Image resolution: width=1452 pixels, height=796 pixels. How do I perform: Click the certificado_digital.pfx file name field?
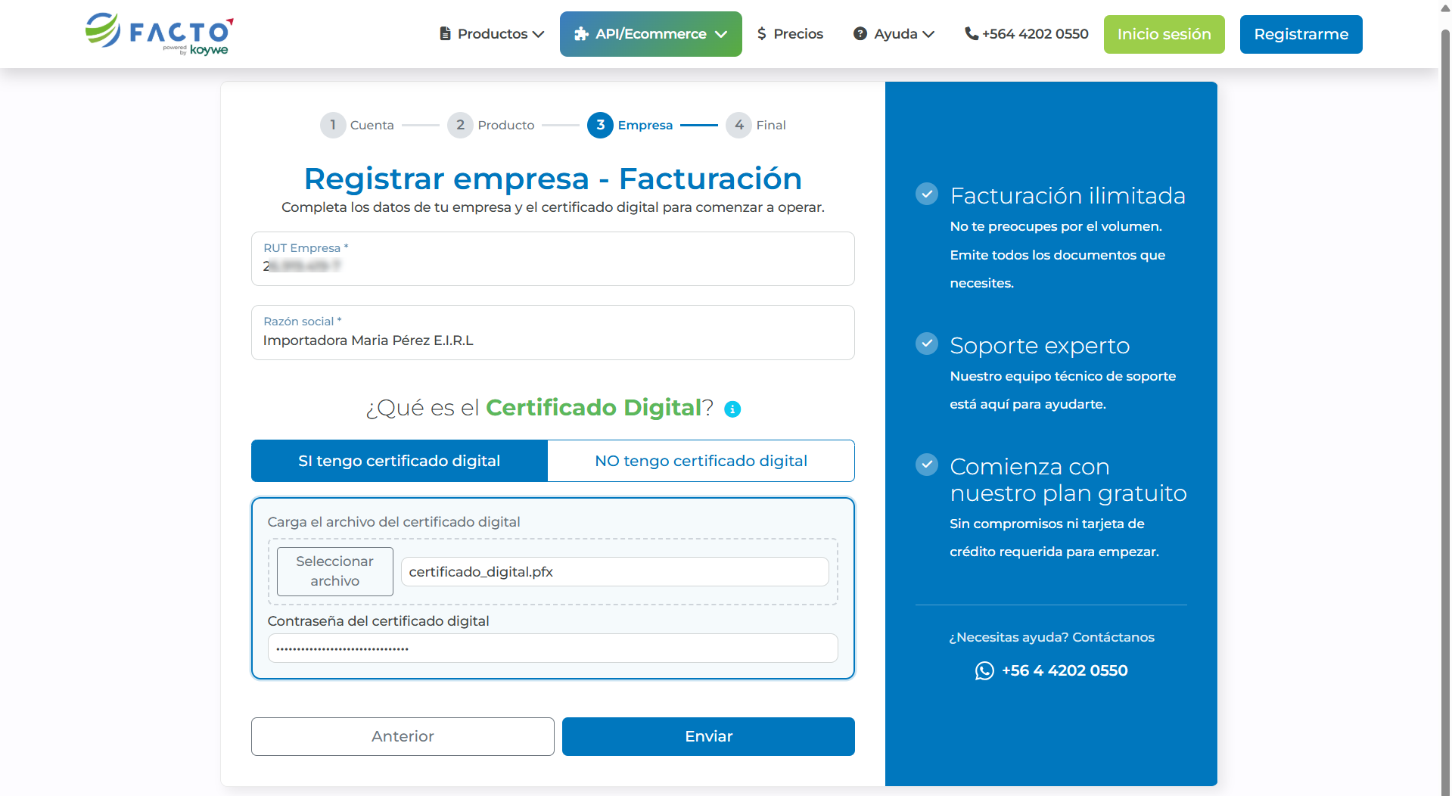614,572
